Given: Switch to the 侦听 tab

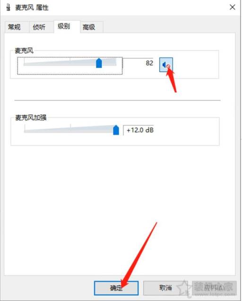Looking at the screenshot, I should pyautogui.click(x=39, y=27).
